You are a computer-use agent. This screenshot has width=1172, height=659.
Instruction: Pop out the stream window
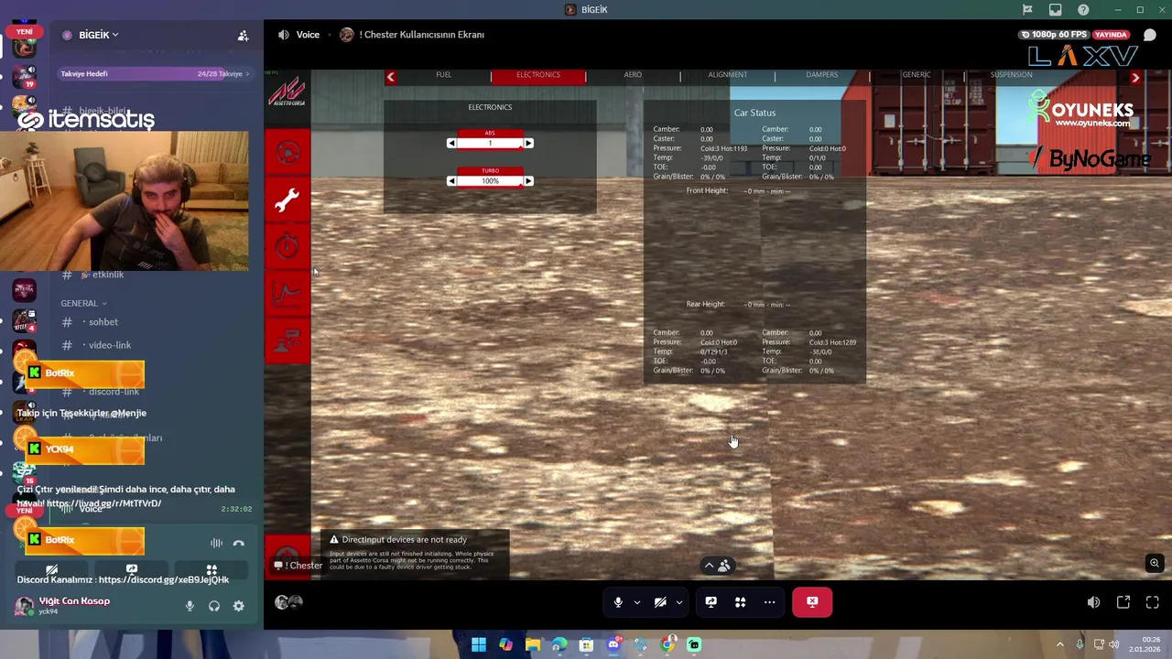pyautogui.click(x=1123, y=602)
